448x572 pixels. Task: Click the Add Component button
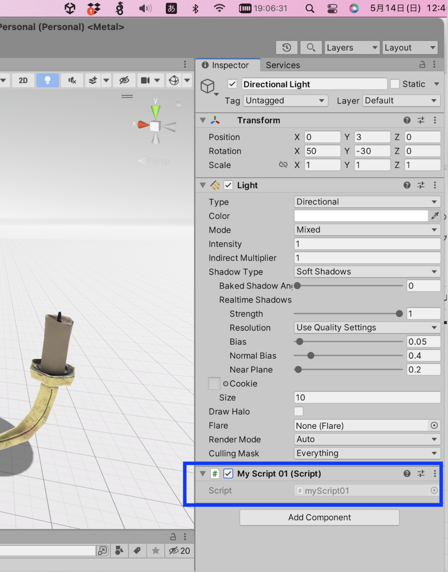click(319, 517)
